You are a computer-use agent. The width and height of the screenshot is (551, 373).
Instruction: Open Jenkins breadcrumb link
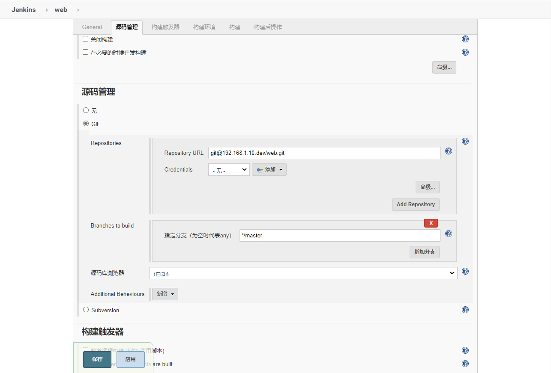[24, 10]
